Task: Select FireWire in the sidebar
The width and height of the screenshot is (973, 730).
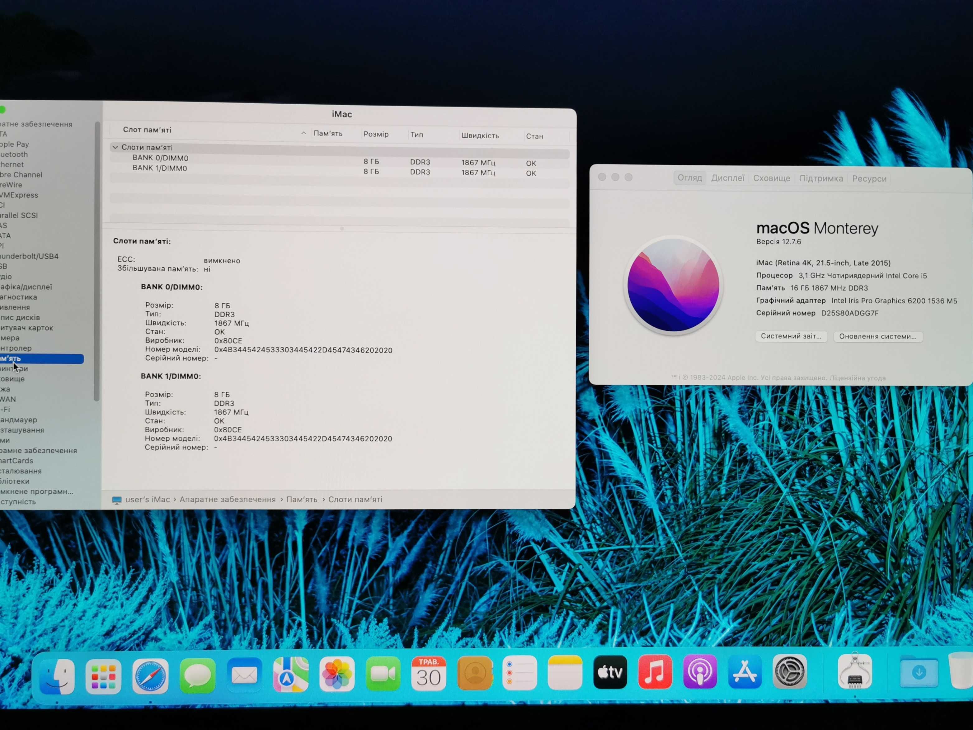Action: click(x=11, y=185)
